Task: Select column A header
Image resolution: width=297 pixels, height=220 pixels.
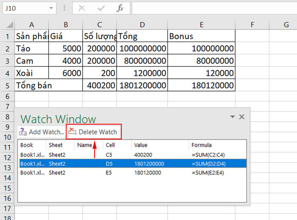Action: (x=32, y=25)
